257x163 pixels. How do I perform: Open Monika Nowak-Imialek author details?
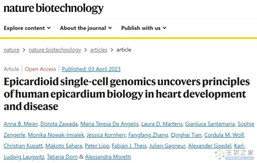pos(56,135)
